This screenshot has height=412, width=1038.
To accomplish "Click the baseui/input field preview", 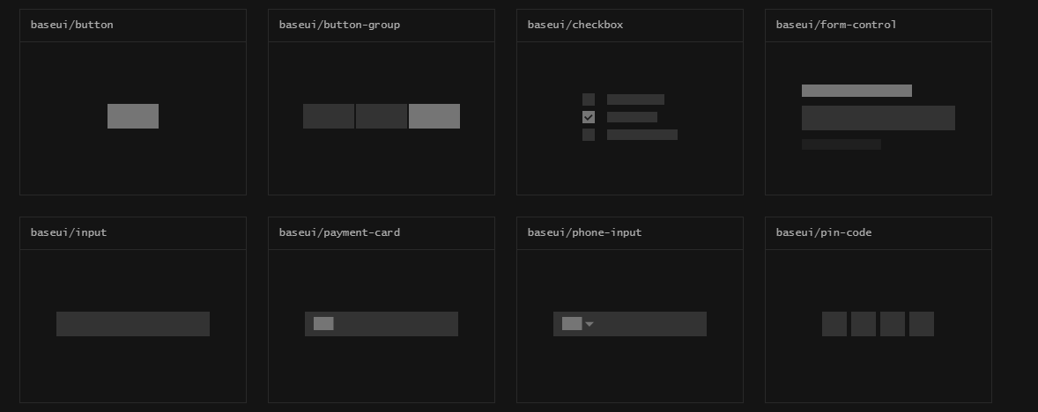I will tap(133, 324).
